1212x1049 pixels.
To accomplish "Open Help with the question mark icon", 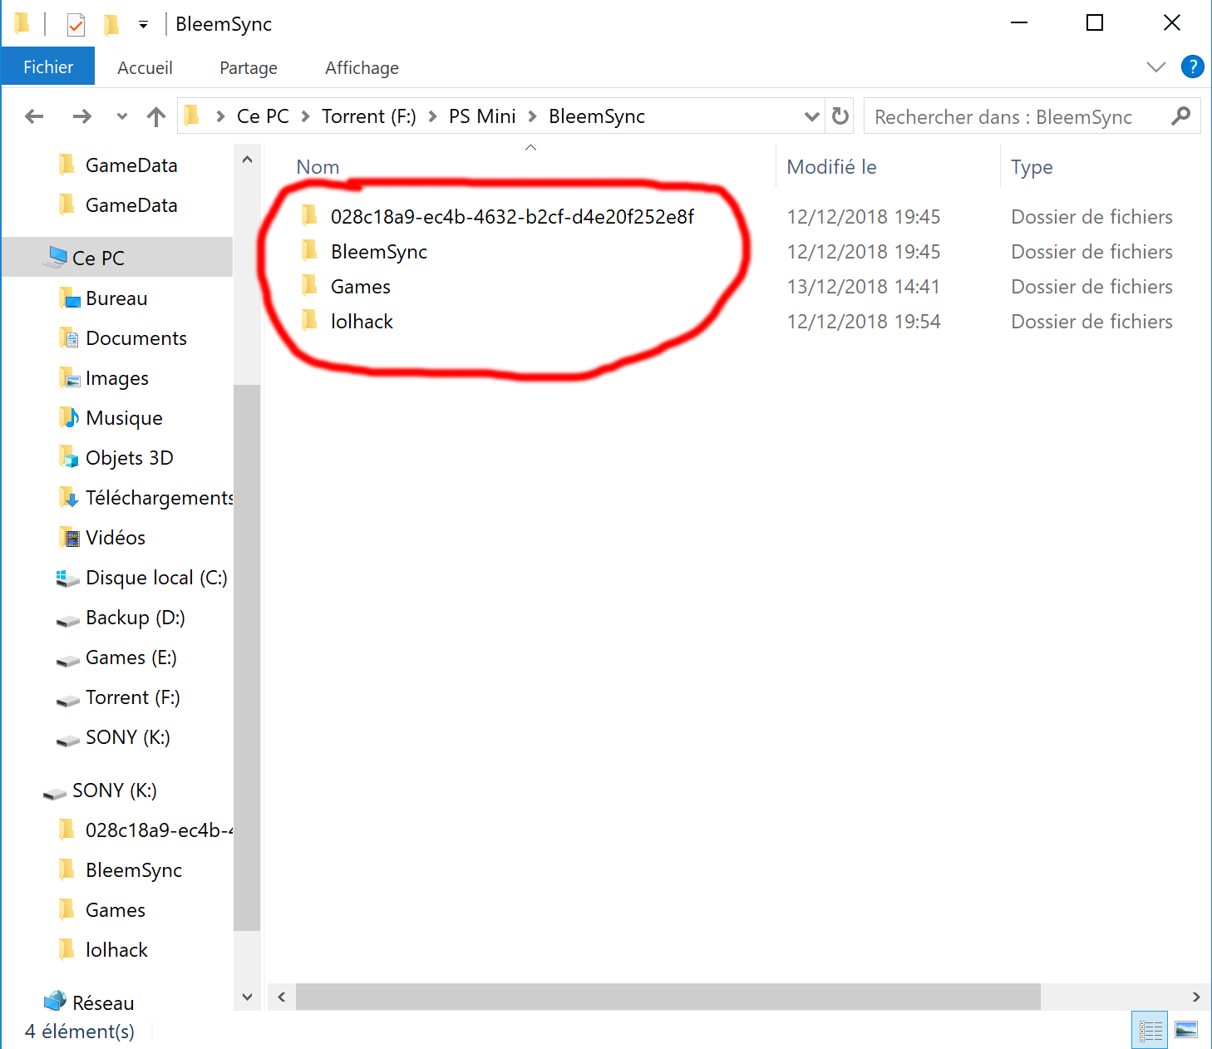I will point(1192,67).
